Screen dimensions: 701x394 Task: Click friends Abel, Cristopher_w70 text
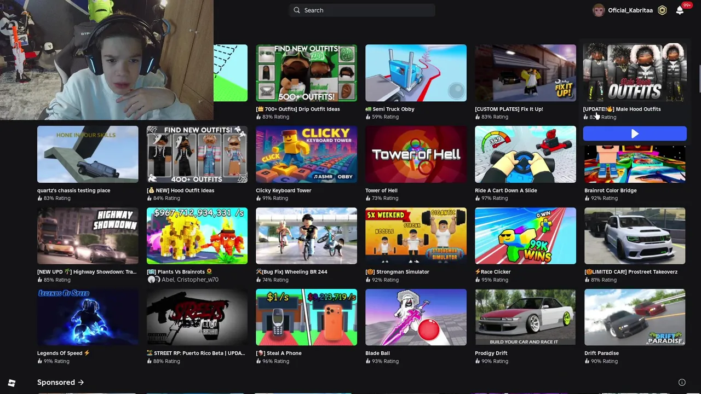coord(189,280)
